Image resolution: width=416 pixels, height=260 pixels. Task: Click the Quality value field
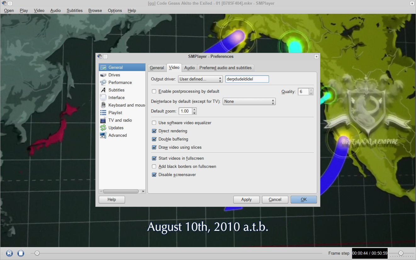coord(303,92)
